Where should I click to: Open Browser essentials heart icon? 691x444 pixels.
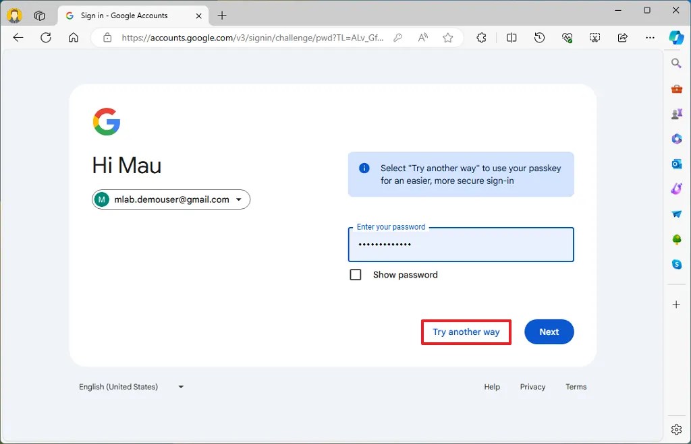[567, 38]
